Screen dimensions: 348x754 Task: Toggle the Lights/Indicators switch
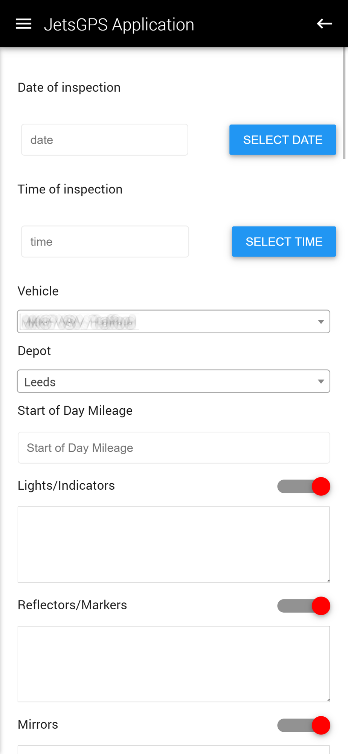click(304, 486)
